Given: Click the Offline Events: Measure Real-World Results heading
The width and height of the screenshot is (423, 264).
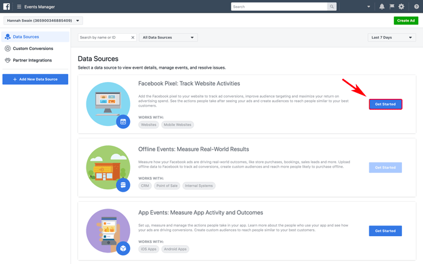Looking at the screenshot, I should (194, 149).
